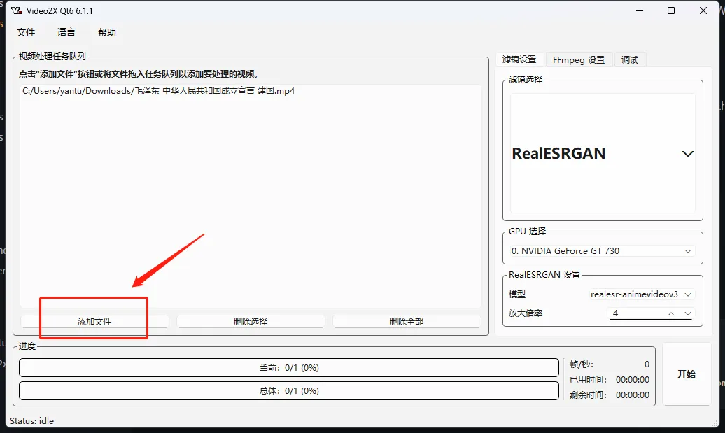Image resolution: width=725 pixels, height=433 pixels.
Task: Click the 已用时间 00:00:00 value
Action: 633,379
